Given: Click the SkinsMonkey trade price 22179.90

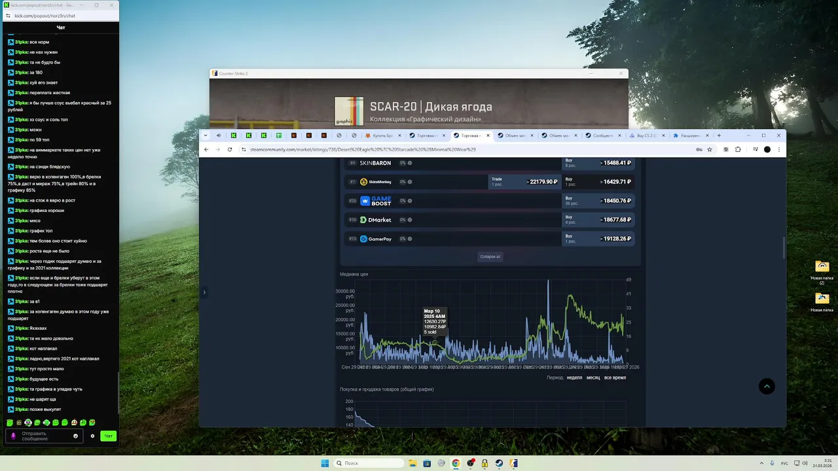Looking at the screenshot, I should coord(525,182).
